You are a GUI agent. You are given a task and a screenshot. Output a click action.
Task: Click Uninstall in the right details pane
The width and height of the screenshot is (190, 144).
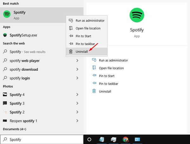coord(105,91)
